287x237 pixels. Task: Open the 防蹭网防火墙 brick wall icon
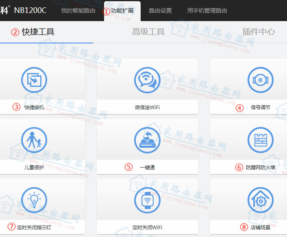(x=261, y=140)
